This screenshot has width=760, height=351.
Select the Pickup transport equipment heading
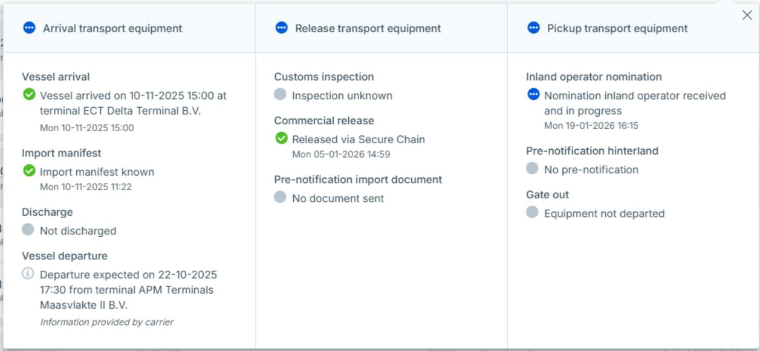[x=617, y=28]
